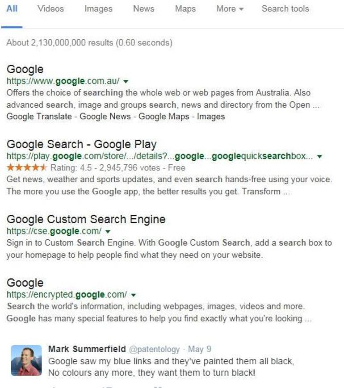Expand arrow next to cse.google.com URL

(x=108, y=231)
